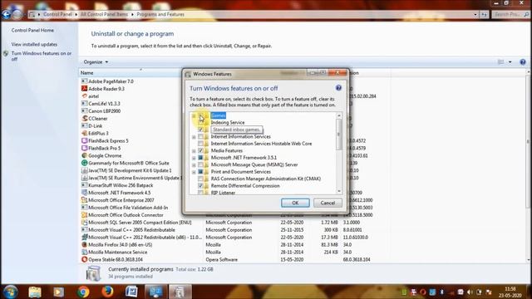Click the Microsoft Office Enterprise 2007 icon
532x299 pixels.
tap(84, 200)
